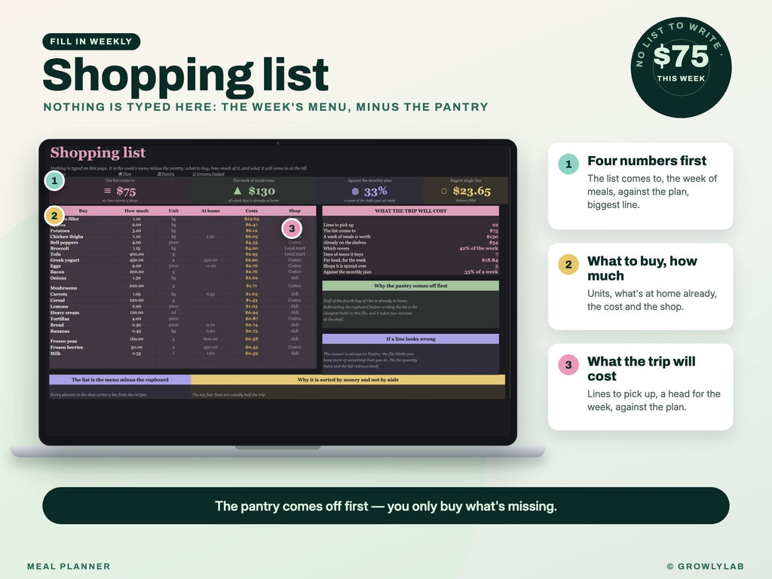Select the Costs column header
Viewport: 772px width, 579px height.
click(252, 211)
